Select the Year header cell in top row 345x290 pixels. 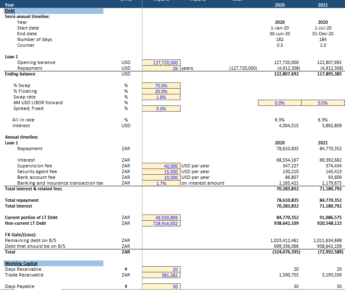coord(9,5)
